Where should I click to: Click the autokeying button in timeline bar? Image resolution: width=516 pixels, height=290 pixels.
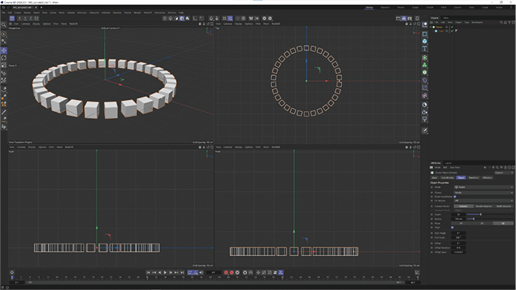231,272
